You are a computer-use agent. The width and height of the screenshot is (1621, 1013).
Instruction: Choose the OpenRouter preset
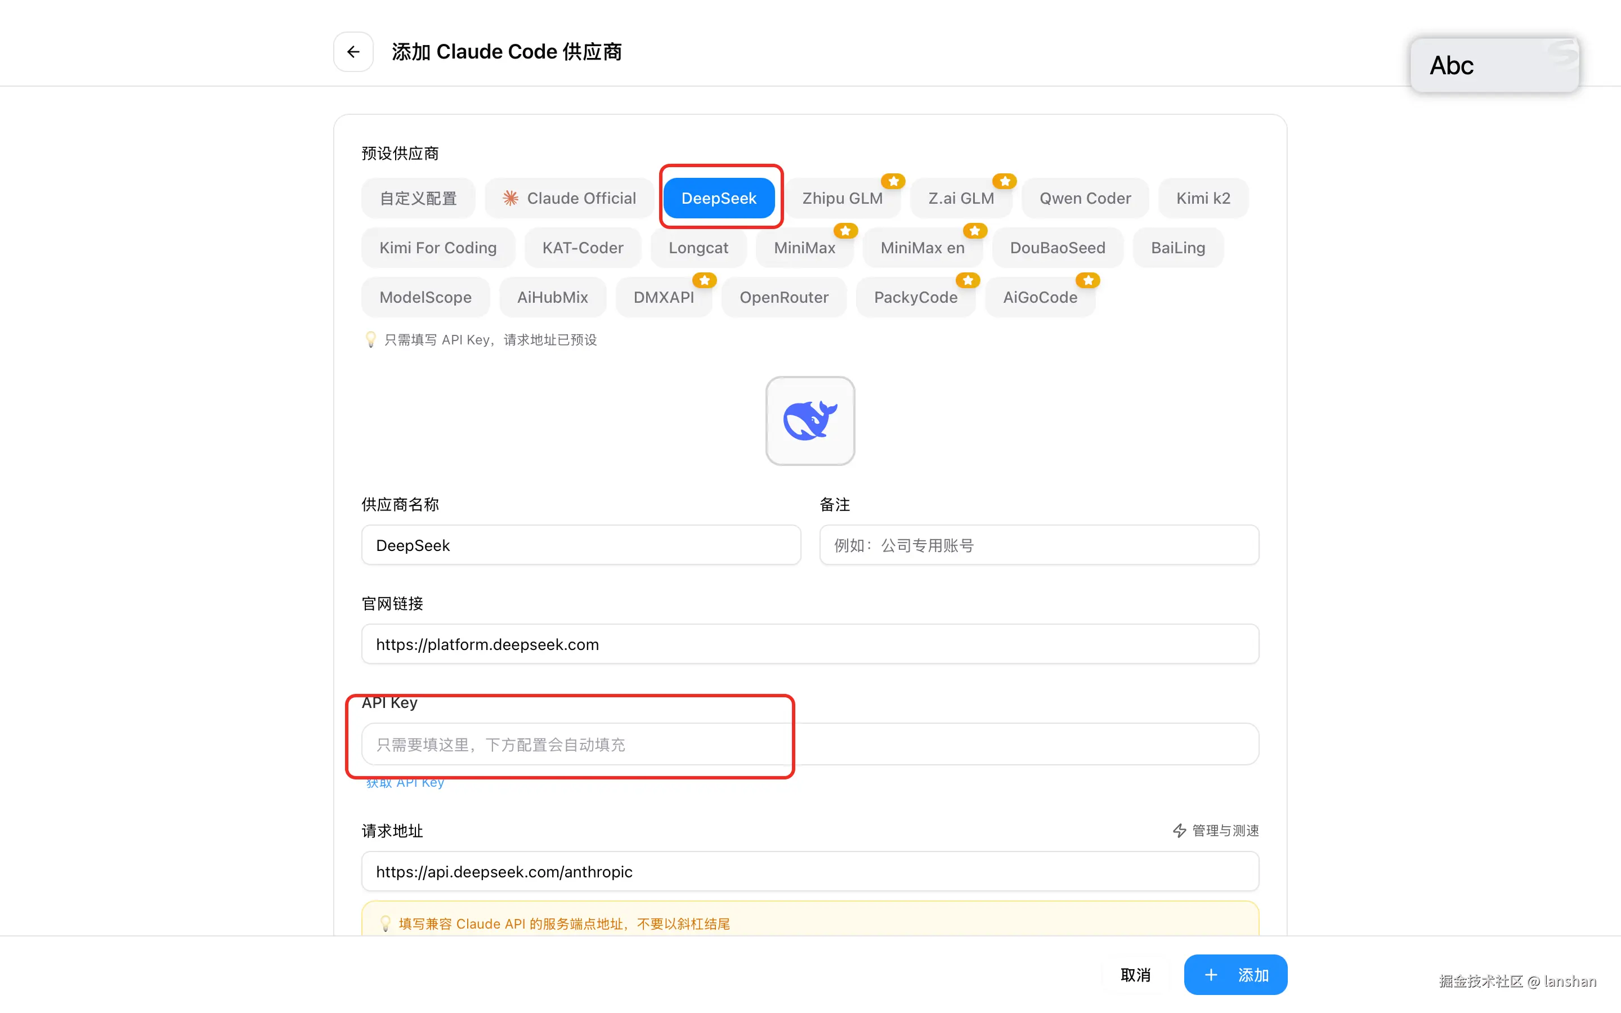783,298
